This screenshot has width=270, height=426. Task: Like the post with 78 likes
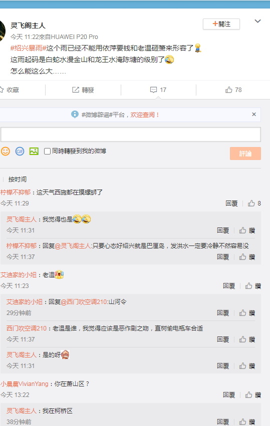click(233, 90)
